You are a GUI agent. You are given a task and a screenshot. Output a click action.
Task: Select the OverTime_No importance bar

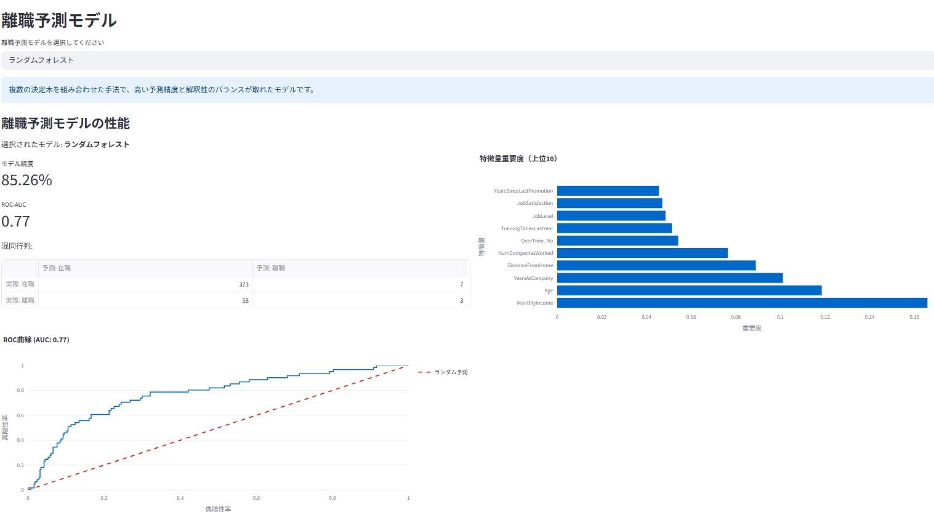618,241
